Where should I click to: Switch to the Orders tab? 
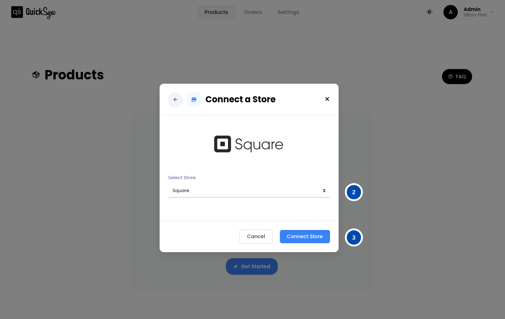point(253,12)
